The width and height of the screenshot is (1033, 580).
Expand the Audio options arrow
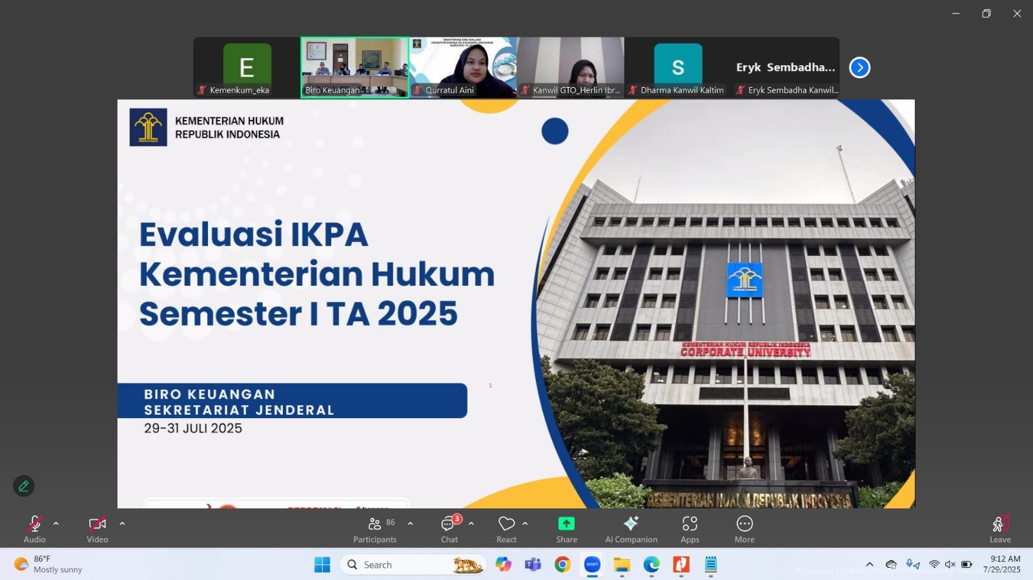pyautogui.click(x=56, y=524)
